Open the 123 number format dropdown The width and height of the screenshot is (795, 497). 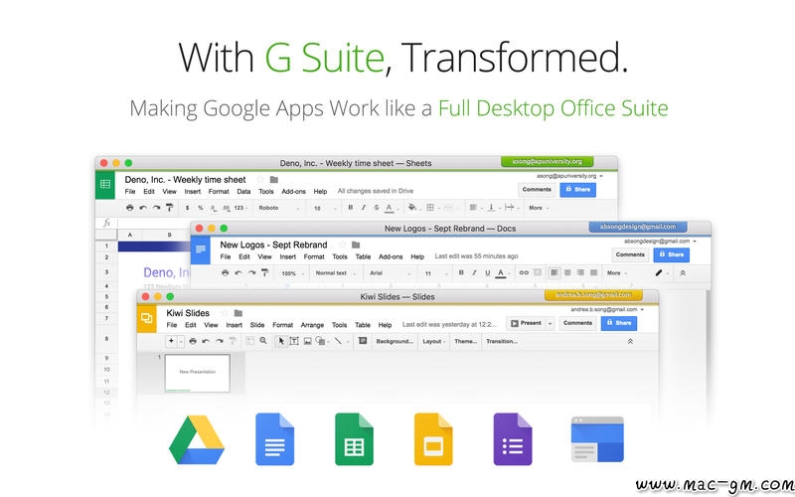point(241,208)
